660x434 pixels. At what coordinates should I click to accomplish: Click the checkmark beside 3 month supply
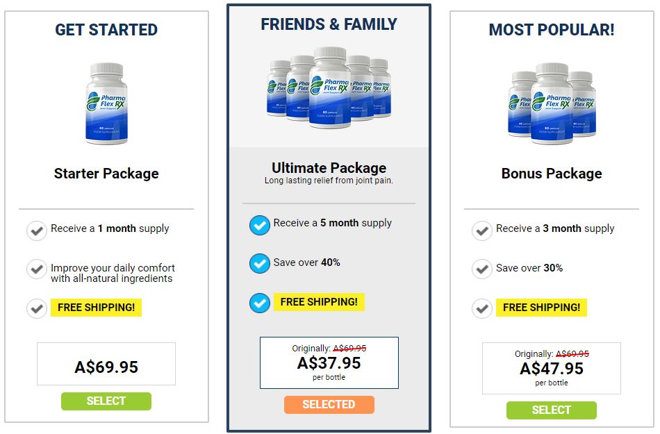pyautogui.click(x=482, y=231)
